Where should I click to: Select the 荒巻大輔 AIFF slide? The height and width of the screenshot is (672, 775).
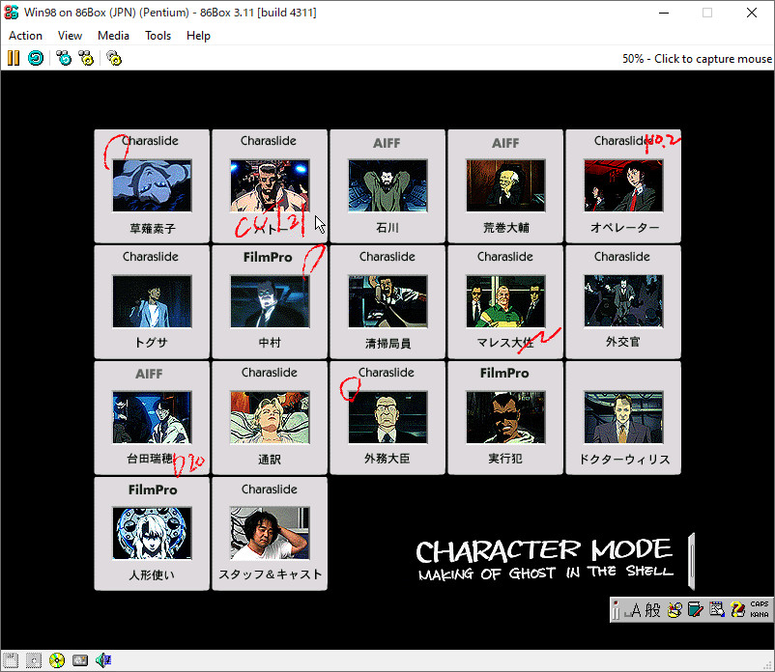pyautogui.click(x=505, y=186)
